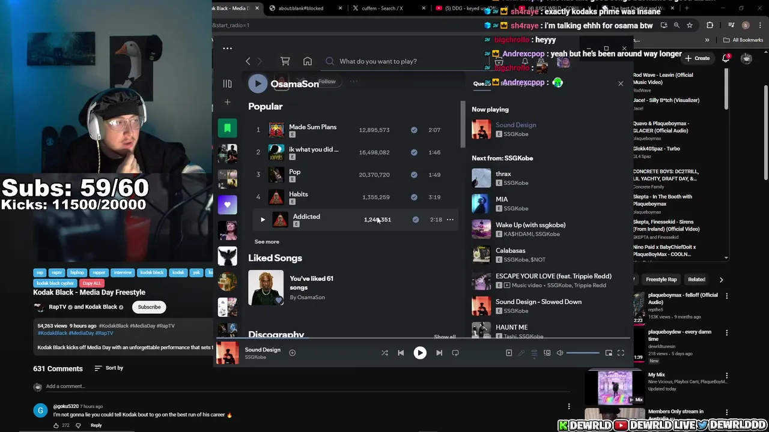Reply to goku5320 comment
Image resolution: width=769 pixels, height=432 pixels.
tap(96, 425)
